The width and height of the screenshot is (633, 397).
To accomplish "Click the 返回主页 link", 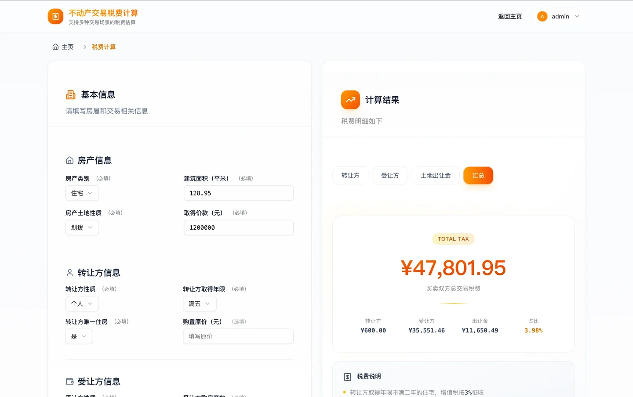I will point(509,16).
